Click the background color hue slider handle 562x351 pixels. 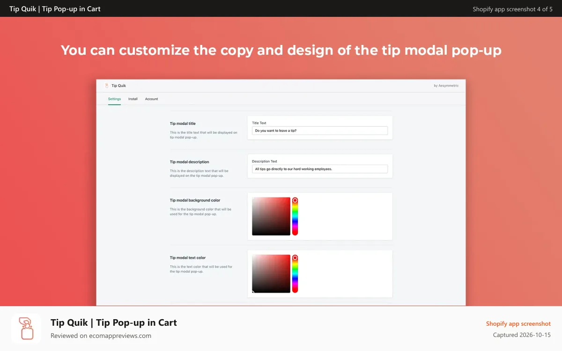[x=295, y=200]
